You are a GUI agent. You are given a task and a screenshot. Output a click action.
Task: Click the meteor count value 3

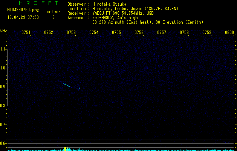tap(54, 17)
